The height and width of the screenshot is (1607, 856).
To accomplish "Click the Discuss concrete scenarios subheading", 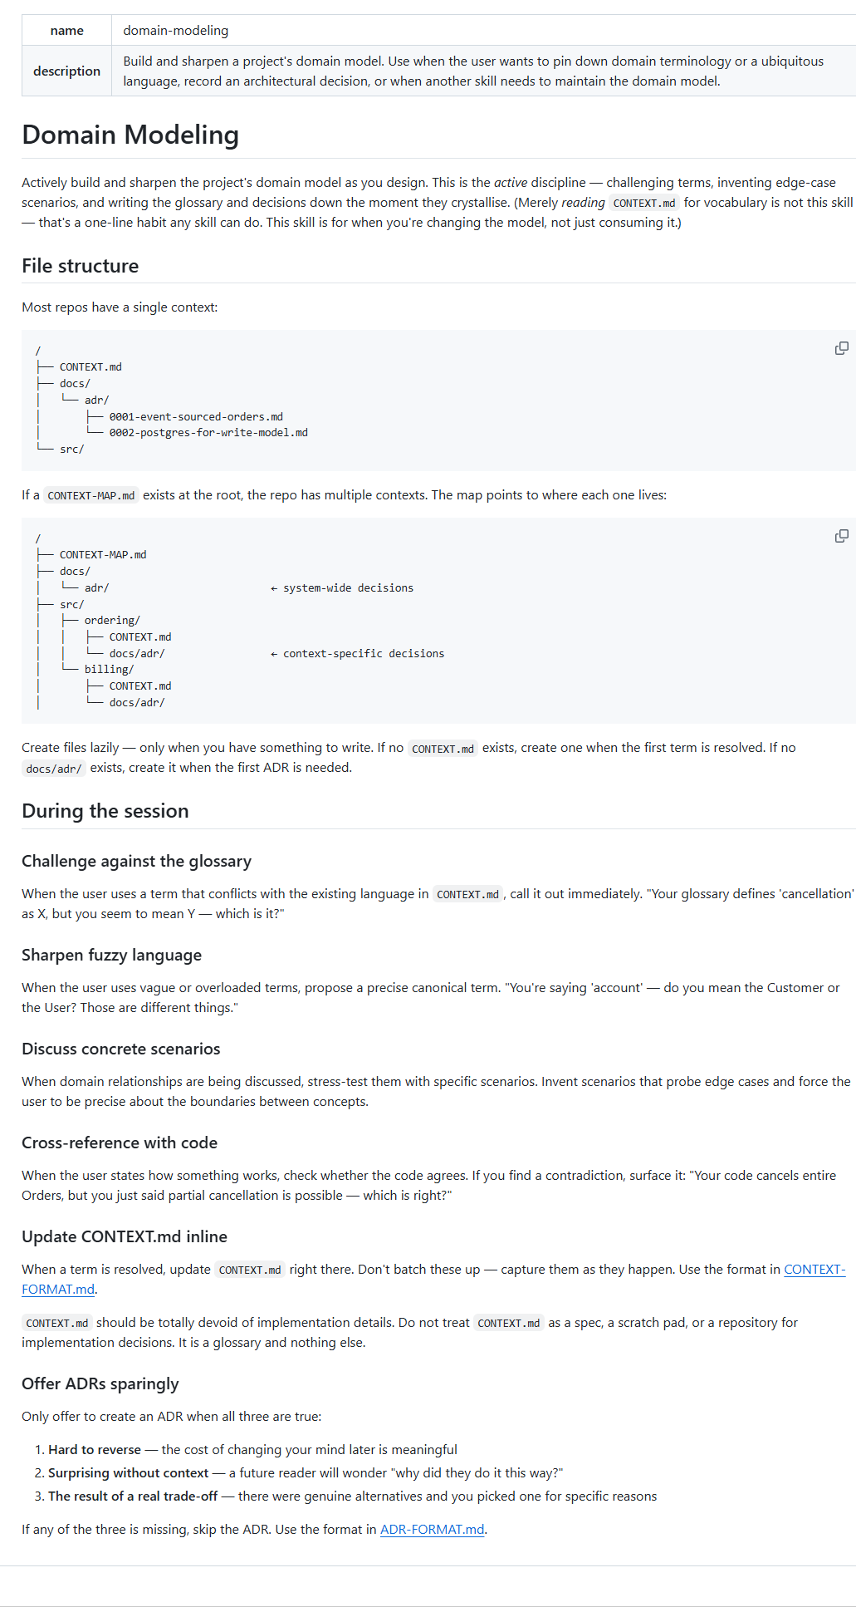I will coord(120,1049).
